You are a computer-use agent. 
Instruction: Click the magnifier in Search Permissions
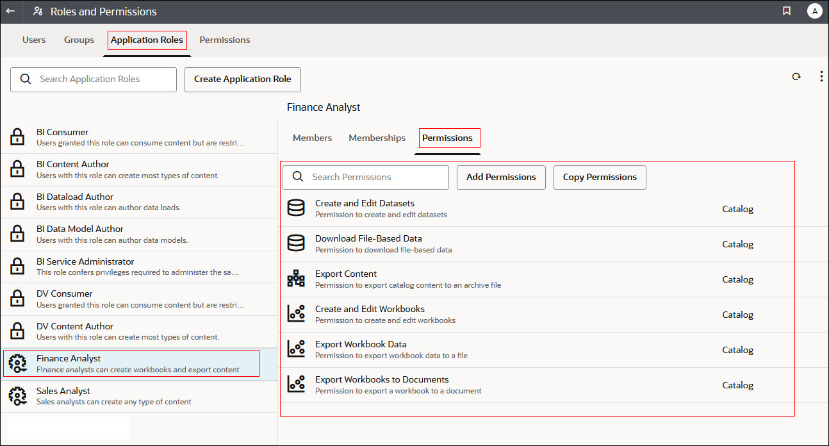tap(298, 177)
